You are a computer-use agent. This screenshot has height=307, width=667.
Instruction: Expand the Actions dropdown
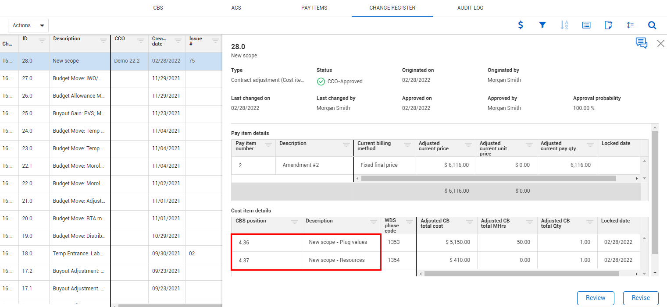(x=28, y=25)
